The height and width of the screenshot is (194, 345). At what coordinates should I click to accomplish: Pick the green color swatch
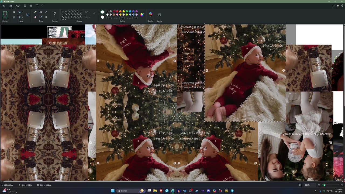coord(127,11)
